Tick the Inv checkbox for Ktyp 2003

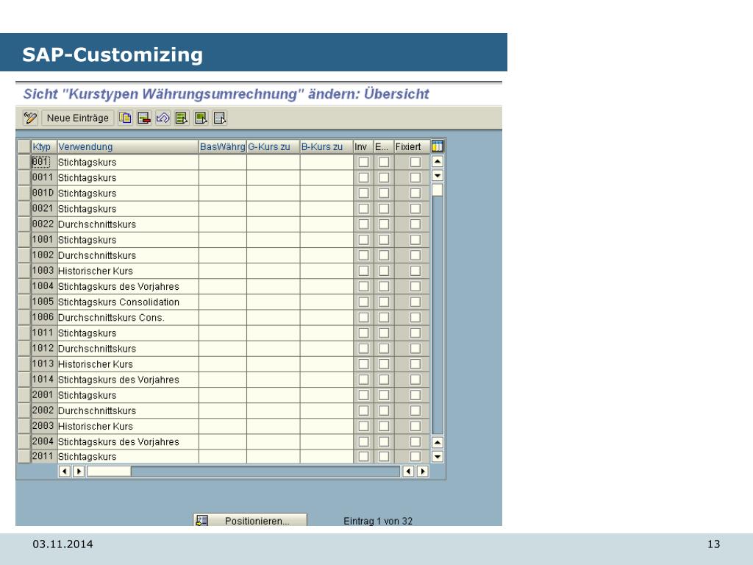(x=363, y=426)
